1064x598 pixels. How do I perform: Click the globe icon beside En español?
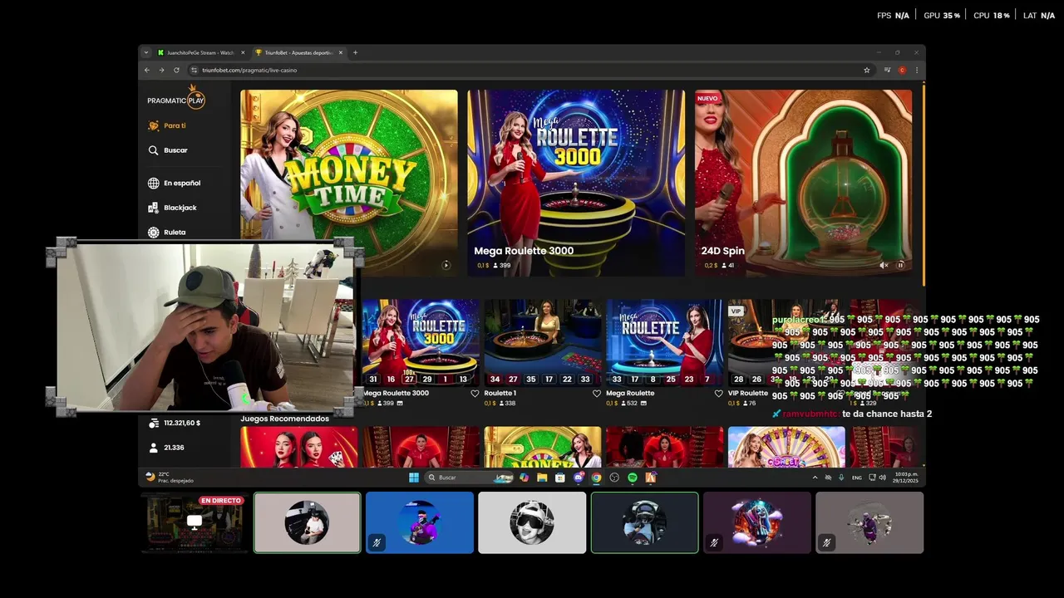pos(153,183)
